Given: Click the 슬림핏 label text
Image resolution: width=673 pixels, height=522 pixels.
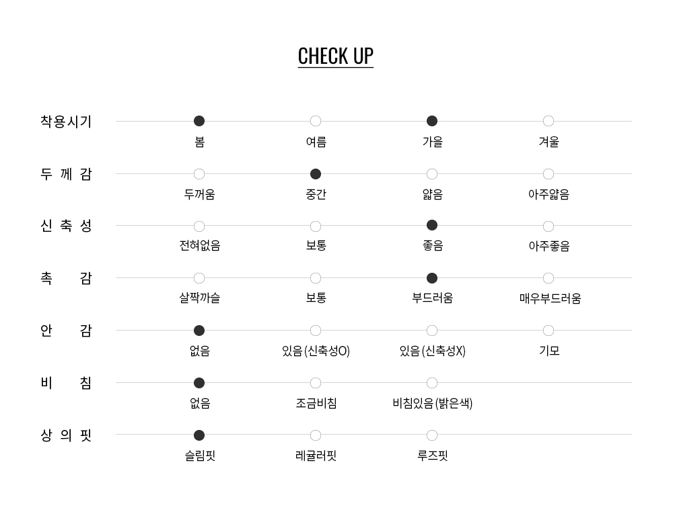Looking at the screenshot, I should coord(200,456).
